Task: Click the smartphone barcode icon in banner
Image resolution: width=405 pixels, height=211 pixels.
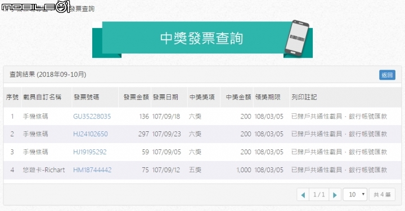Action: (297, 38)
